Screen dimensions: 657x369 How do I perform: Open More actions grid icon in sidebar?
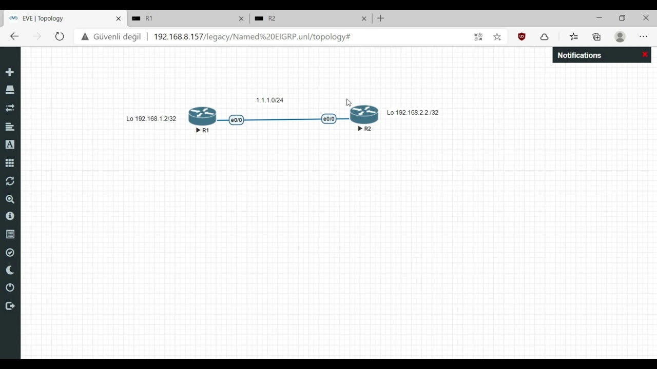pyautogui.click(x=10, y=163)
